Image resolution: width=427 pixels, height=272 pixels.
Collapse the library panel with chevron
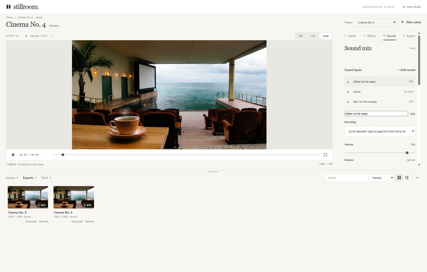click(417, 178)
